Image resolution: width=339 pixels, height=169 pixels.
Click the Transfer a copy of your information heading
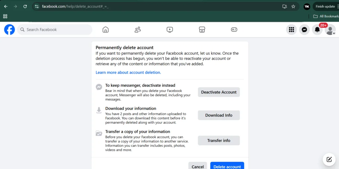click(x=137, y=132)
